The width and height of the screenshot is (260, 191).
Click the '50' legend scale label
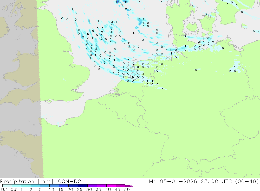click(x=127, y=189)
